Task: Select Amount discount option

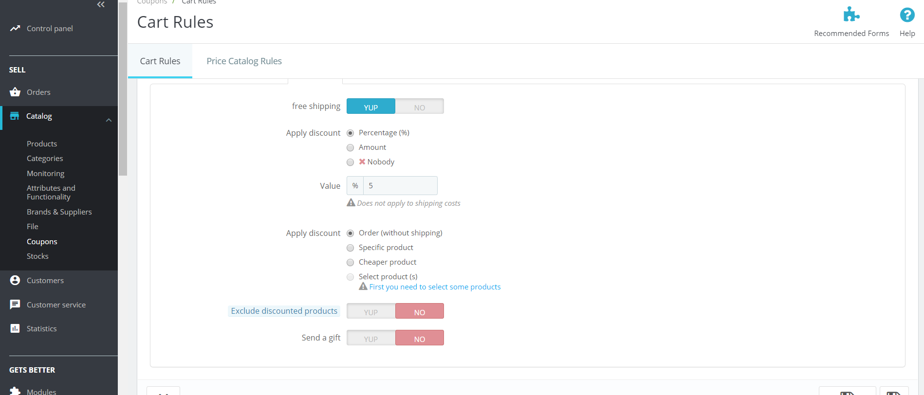Action: click(x=350, y=147)
